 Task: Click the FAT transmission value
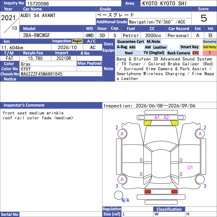click(9, 58)
